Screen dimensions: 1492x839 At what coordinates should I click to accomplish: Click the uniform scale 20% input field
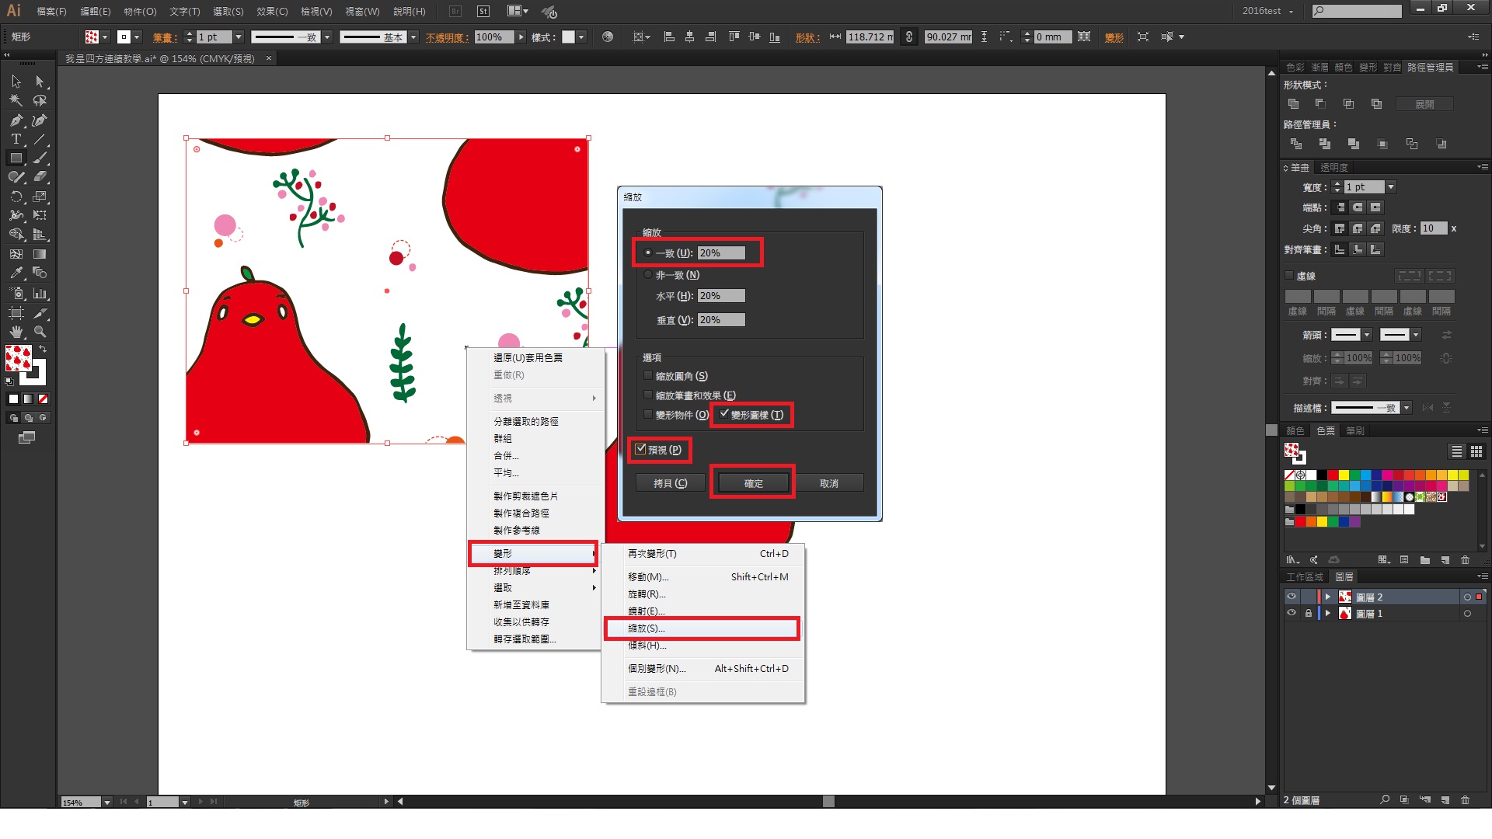tap(720, 253)
